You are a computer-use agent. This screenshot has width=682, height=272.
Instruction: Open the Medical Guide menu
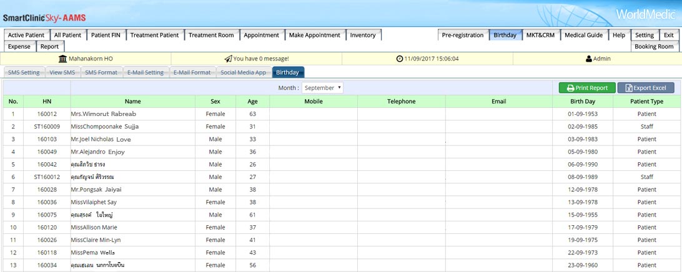tap(584, 36)
